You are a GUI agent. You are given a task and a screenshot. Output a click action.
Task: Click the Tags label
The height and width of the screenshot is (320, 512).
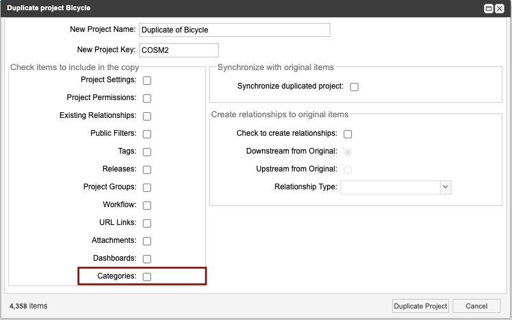(127, 151)
